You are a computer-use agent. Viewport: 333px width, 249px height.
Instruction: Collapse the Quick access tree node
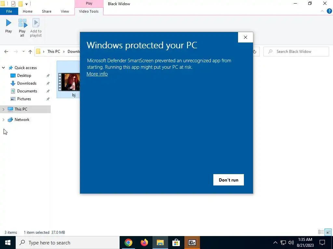point(3,68)
